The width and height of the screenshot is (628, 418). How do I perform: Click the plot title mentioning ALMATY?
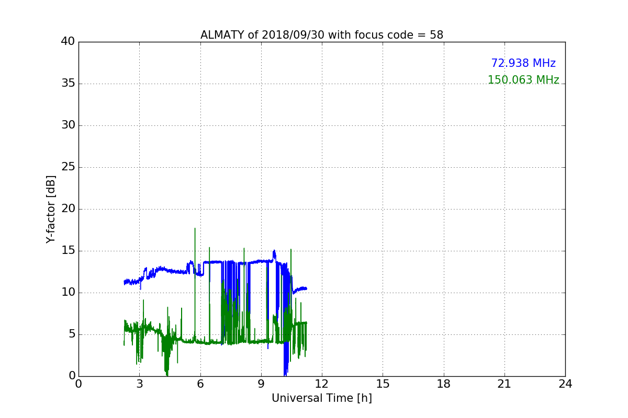click(x=322, y=35)
